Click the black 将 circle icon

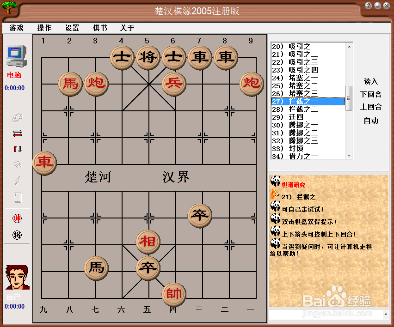(x=17, y=235)
